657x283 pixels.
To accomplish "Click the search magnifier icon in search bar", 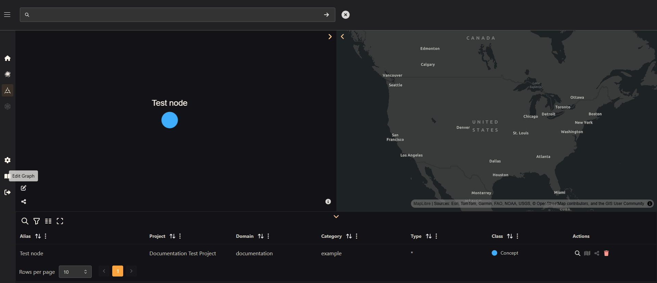I will pyautogui.click(x=27, y=15).
